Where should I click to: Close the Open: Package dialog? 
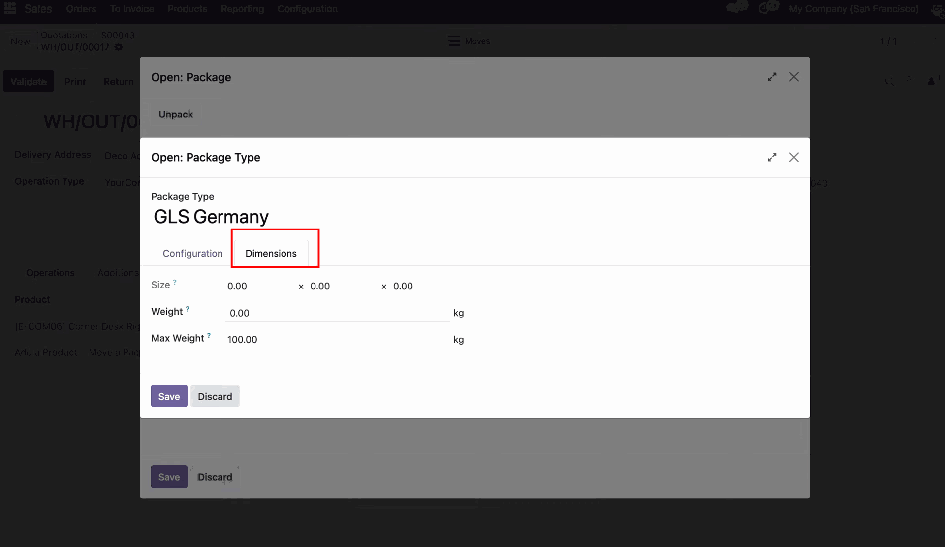pyautogui.click(x=793, y=77)
